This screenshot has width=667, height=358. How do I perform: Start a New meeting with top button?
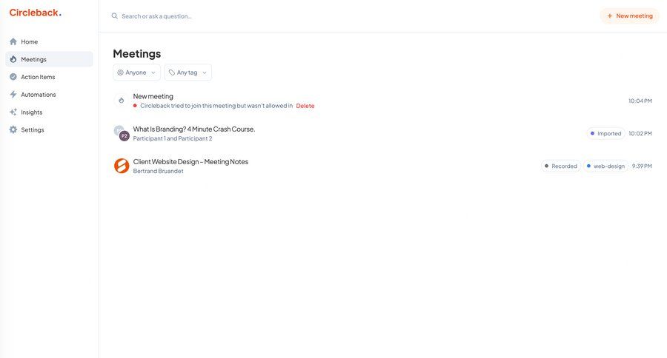(x=629, y=16)
